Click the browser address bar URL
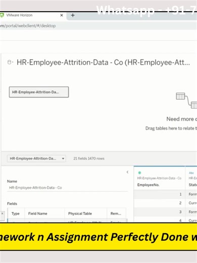 point(28,26)
